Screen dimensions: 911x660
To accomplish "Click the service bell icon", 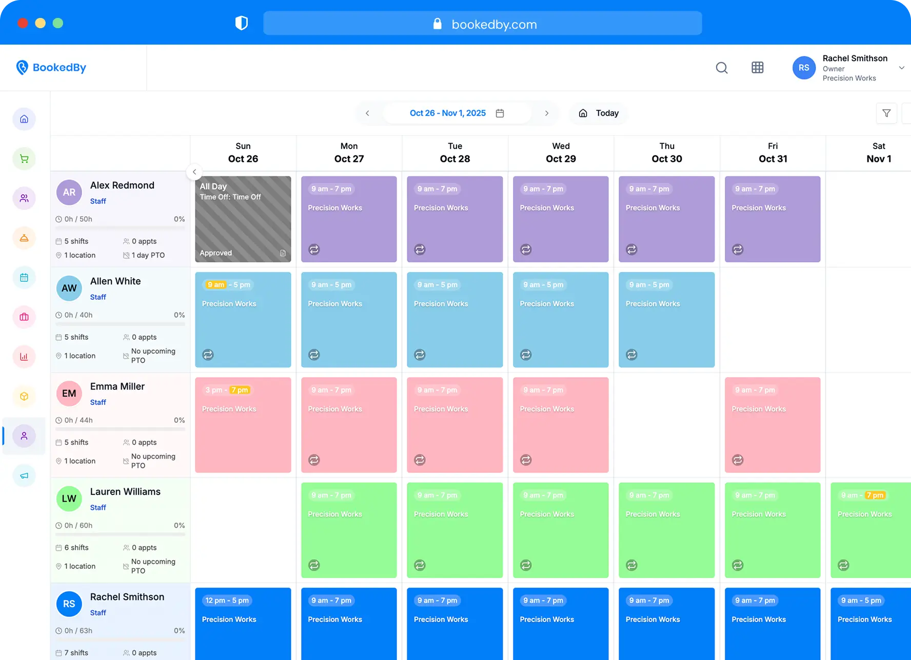I will click(24, 238).
